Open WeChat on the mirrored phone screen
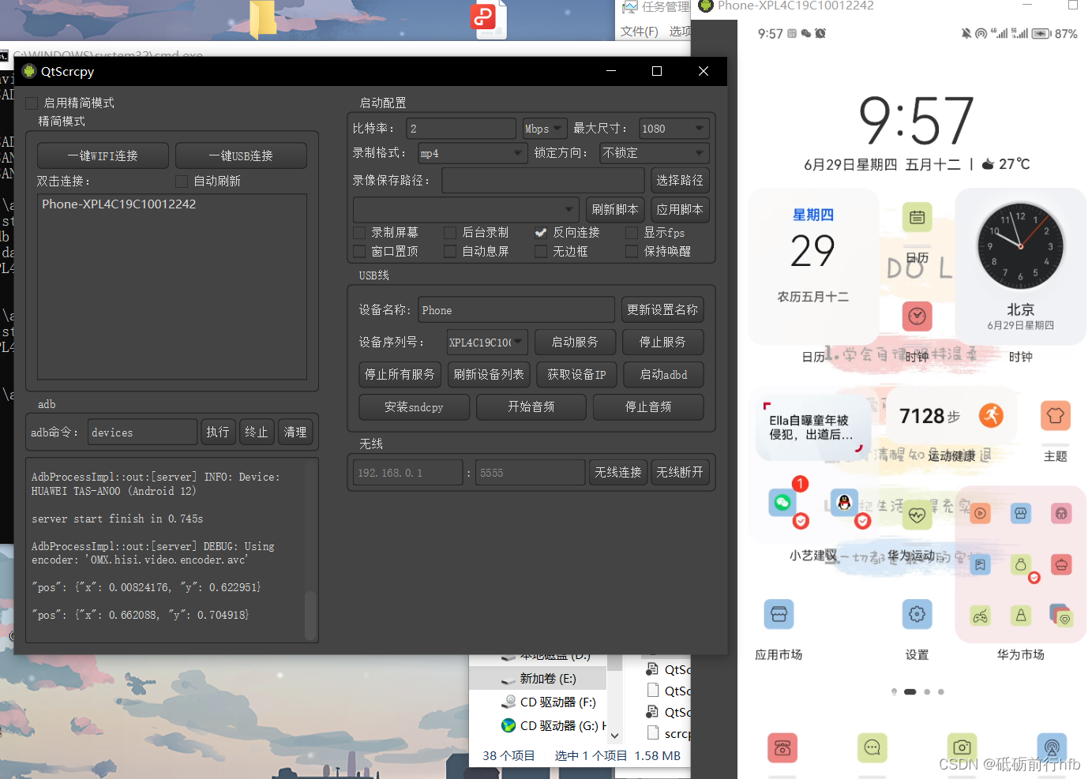The image size is (1092, 779). (x=782, y=502)
